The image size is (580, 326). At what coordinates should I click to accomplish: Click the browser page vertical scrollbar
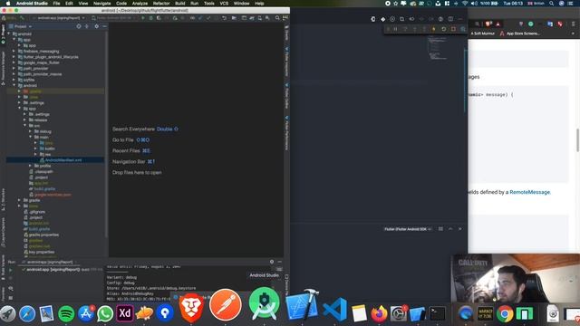pyautogui.click(x=577, y=139)
